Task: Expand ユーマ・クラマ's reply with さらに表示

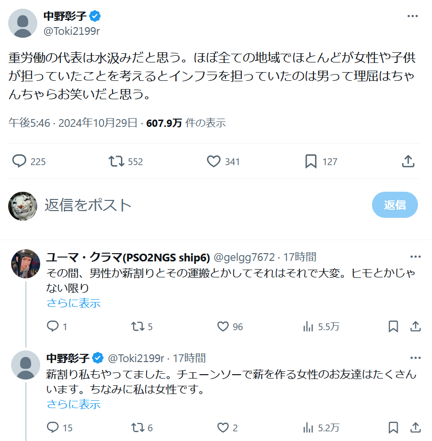Action: point(74,303)
